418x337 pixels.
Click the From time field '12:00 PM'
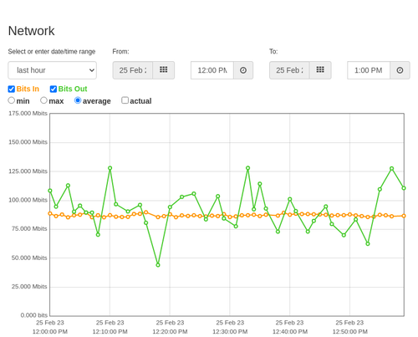click(x=212, y=70)
